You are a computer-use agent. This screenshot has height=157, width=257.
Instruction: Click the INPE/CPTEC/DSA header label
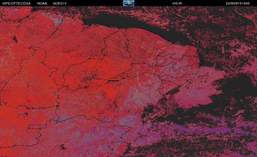click(16, 3)
